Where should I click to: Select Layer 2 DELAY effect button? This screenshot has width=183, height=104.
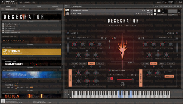point(171,64)
